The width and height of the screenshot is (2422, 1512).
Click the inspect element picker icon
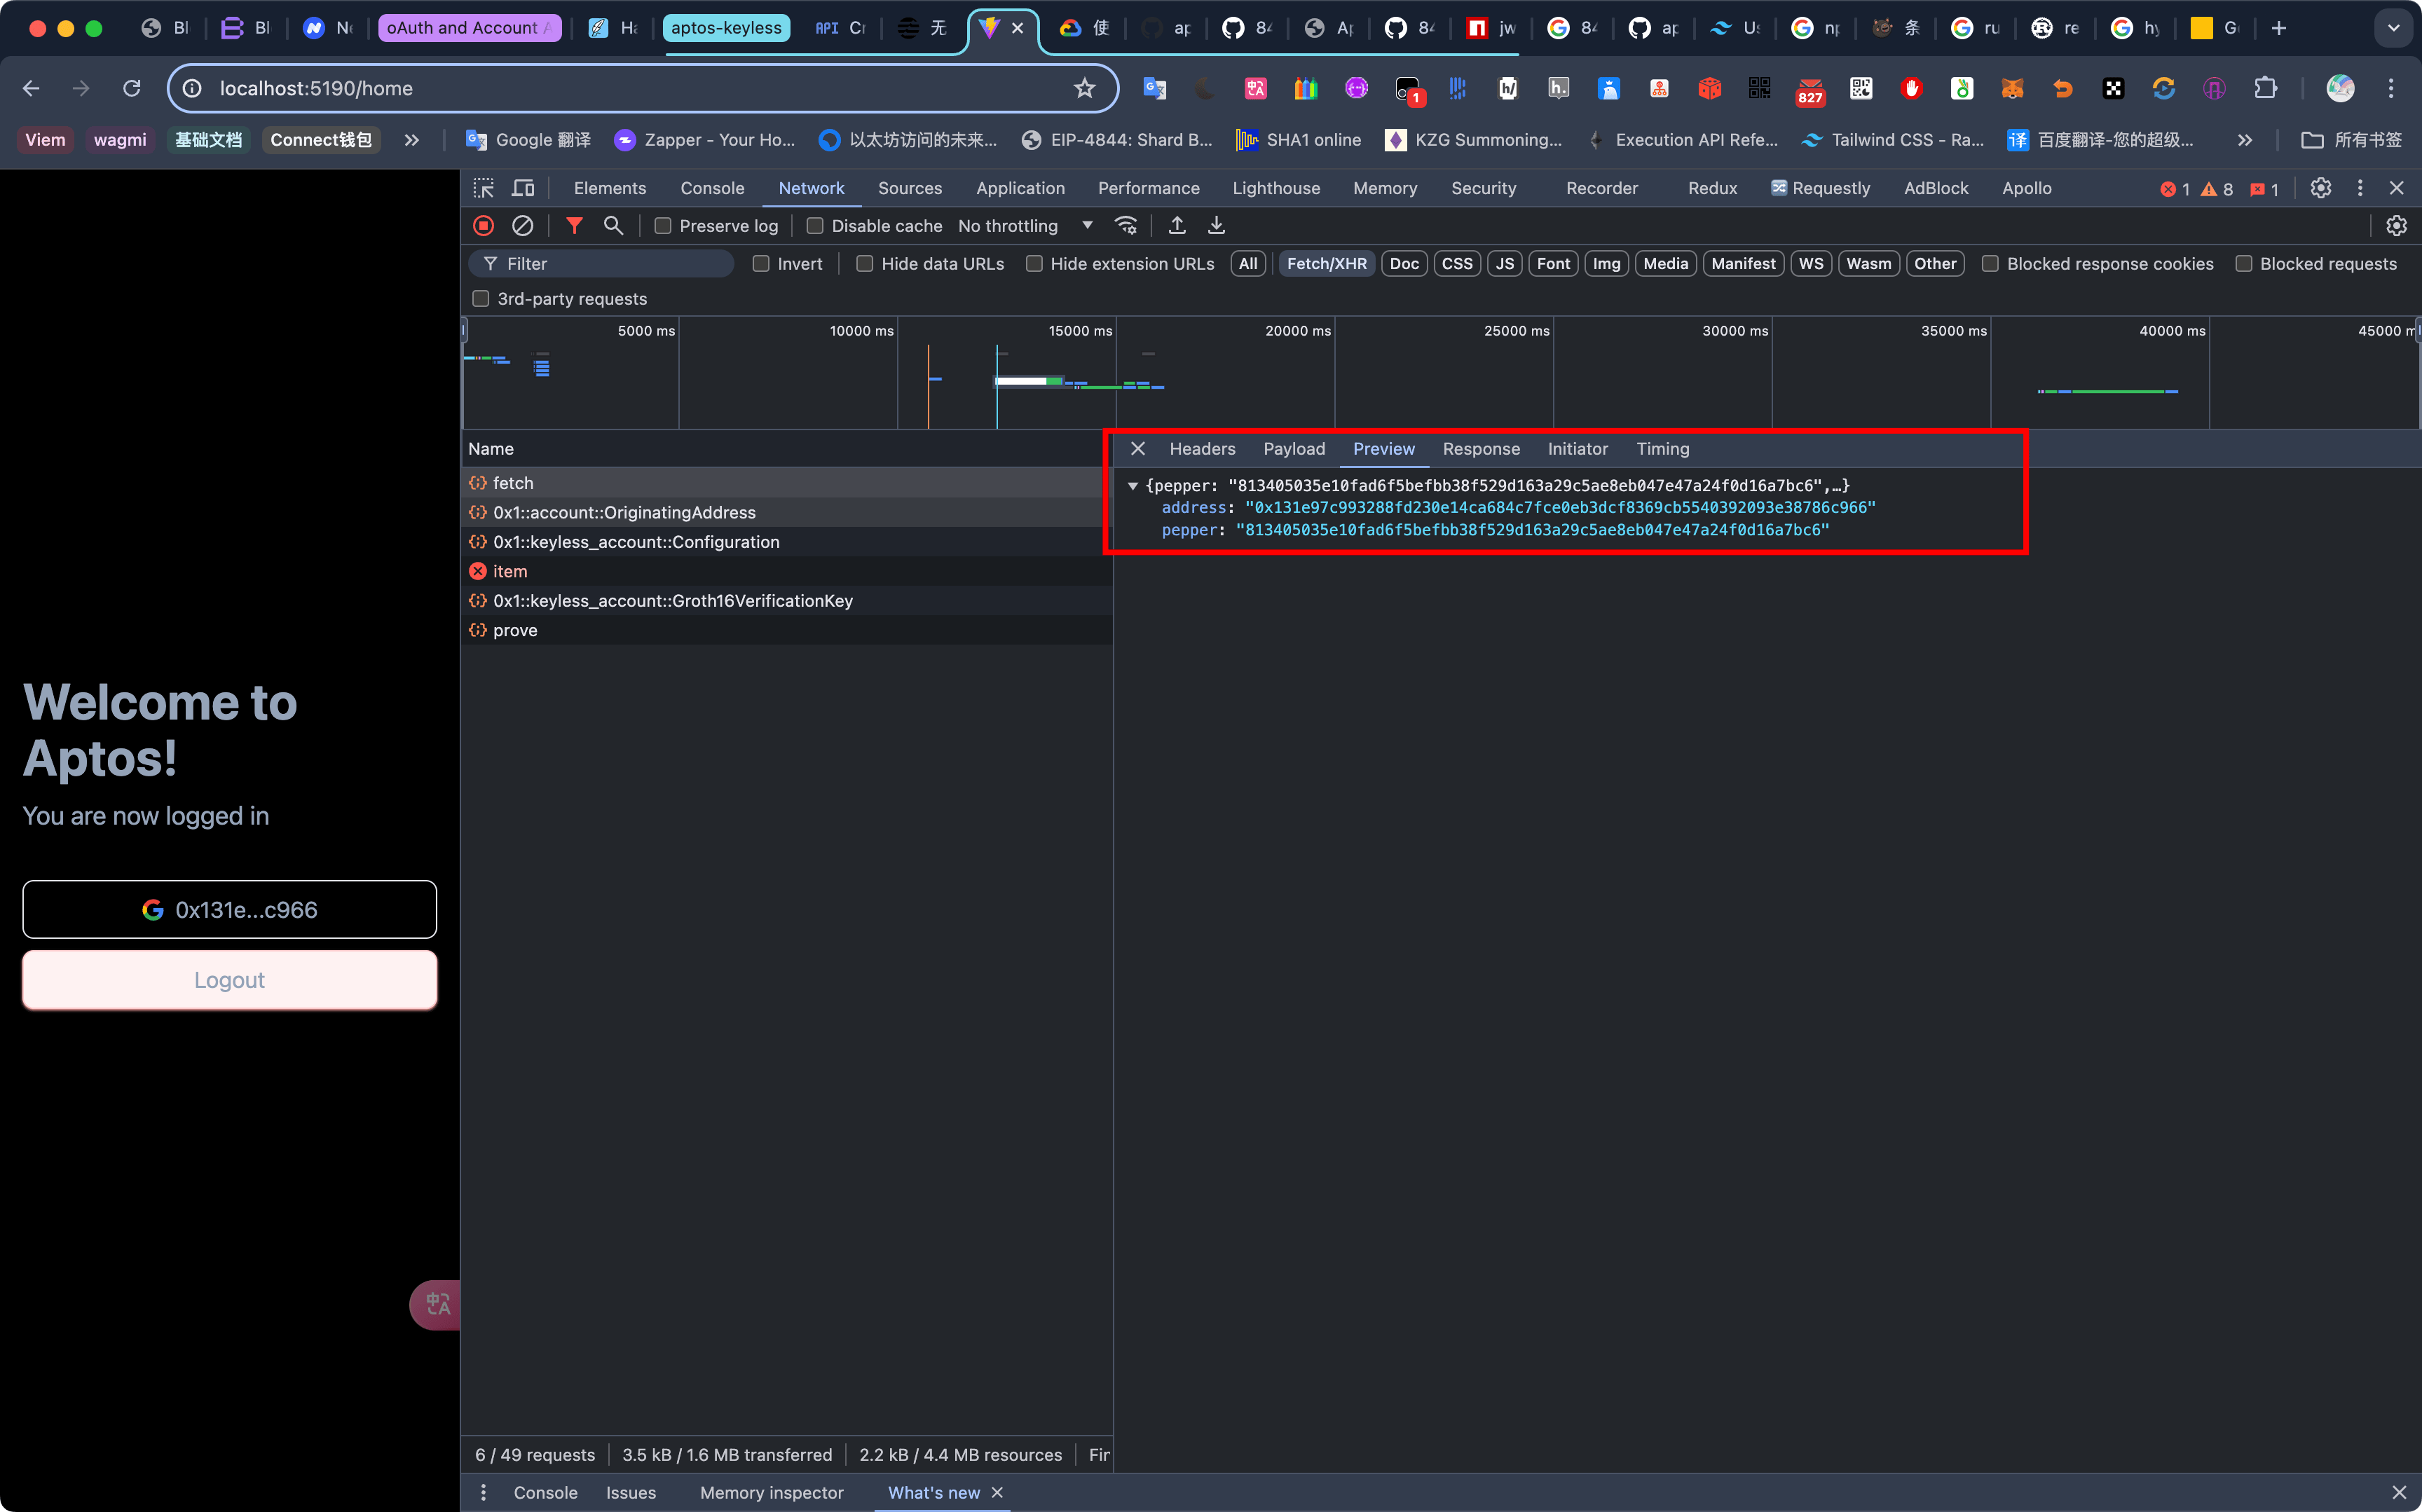coord(484,188)
